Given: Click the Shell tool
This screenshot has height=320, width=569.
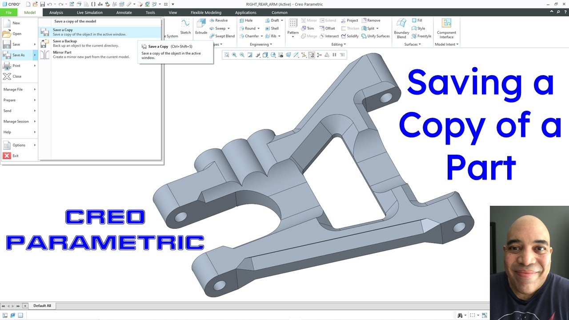Looking at the screenshot, I should pyautogui.click(x=272, y=28).
